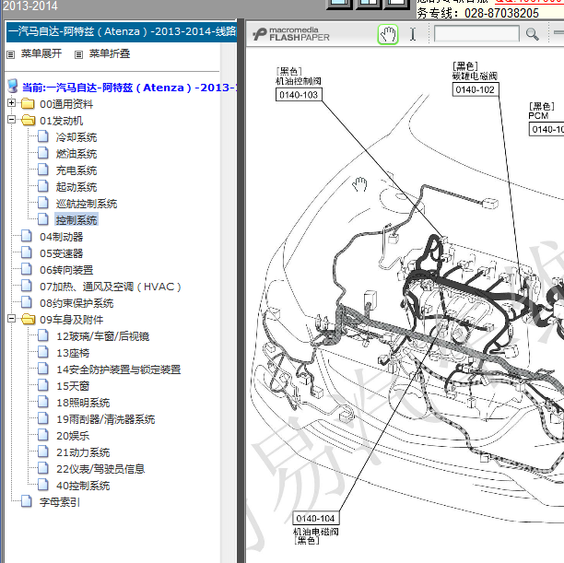This screenshot has width=564, height=563.
Task: Open the 燃油系统 page
Action: coord(76,154)
